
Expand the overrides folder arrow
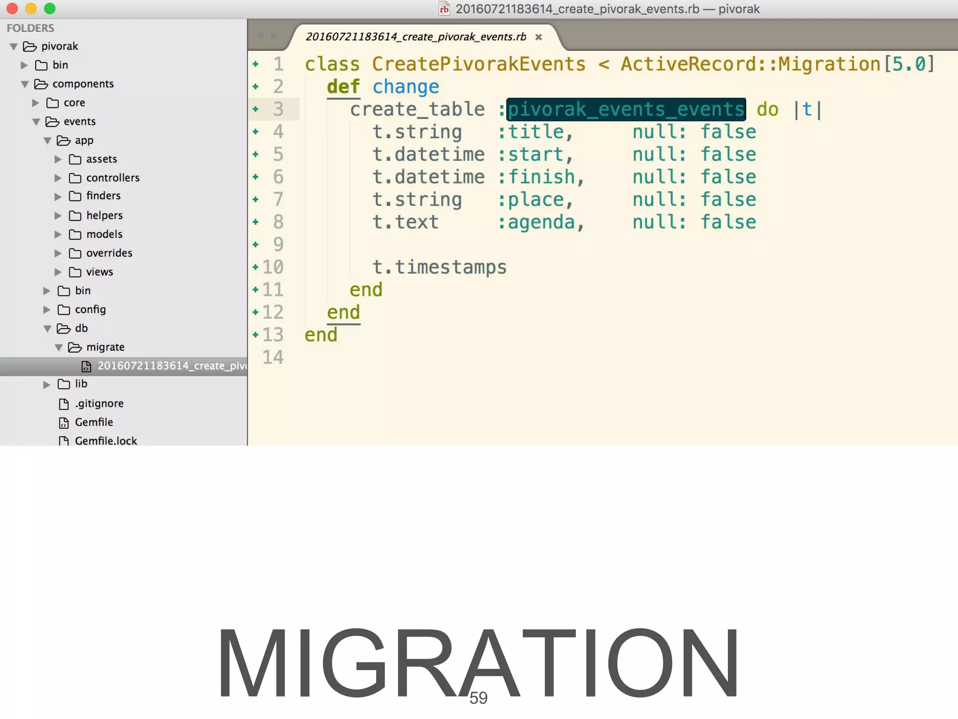(58, 253)
